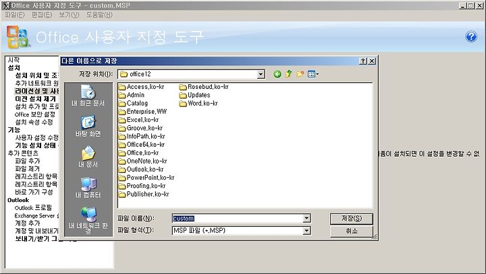Viewport: 486px width, 274px height.
Task: Select the Access.ko-kr folder
Action: pos(142,87)
